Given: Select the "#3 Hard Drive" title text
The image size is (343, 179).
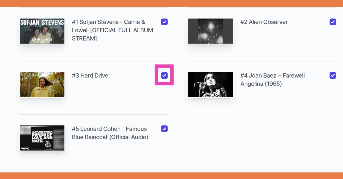Looking at the screenshot, I should click(90, 76).
